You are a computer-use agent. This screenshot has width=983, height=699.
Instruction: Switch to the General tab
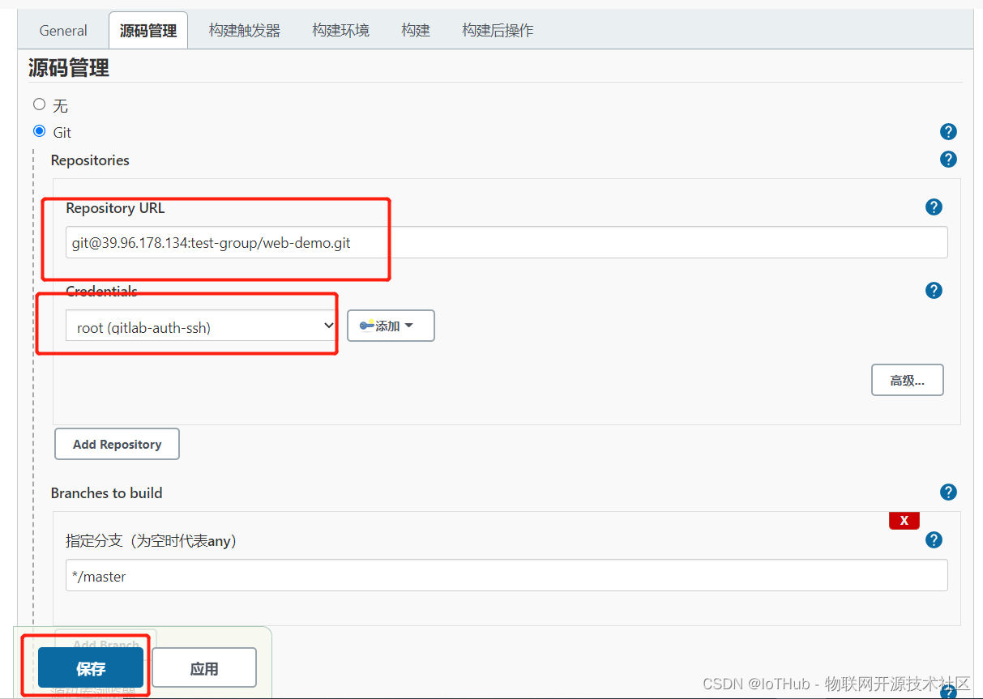point(63,31)
